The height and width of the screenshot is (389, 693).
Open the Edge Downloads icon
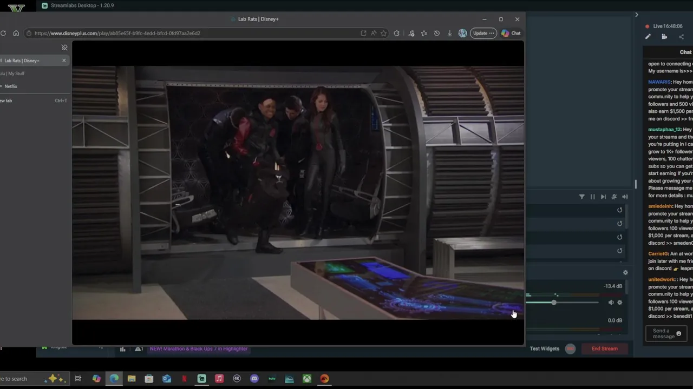pyautogui.click(x=449, y=33)
